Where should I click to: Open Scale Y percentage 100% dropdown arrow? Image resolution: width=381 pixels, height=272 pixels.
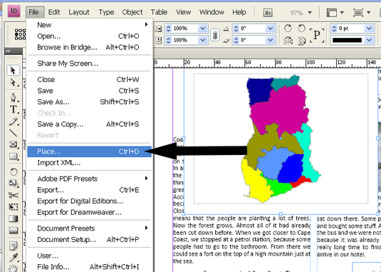point(202,40)
